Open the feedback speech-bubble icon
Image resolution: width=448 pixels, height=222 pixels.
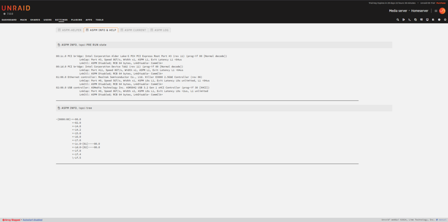(x=422, y=20)
